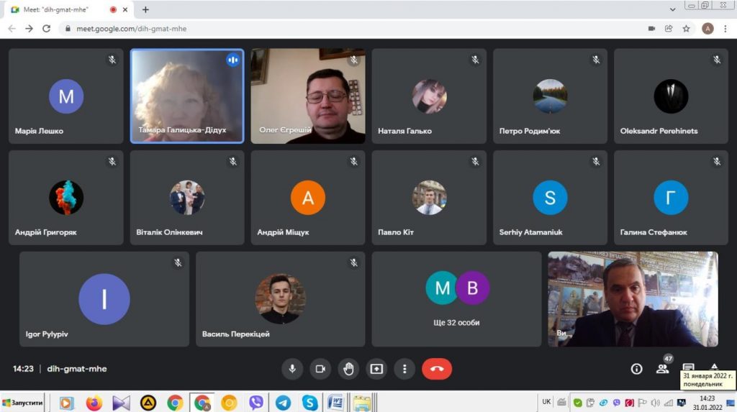Expand the tab search chevron

pyautogui.click(x=673, y=9)
